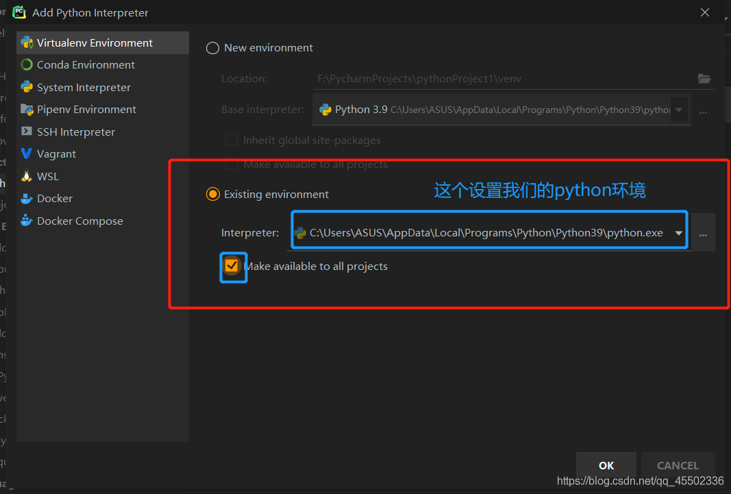Click the Vagrant V icon
The width and height of the screenshot is (731, 494).
tap(27, 153)
